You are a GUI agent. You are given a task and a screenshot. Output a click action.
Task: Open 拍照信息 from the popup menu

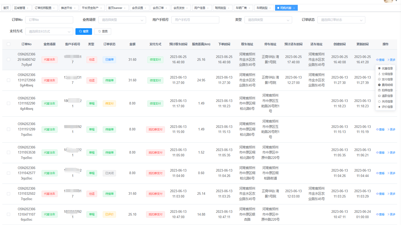click(385, 90)
